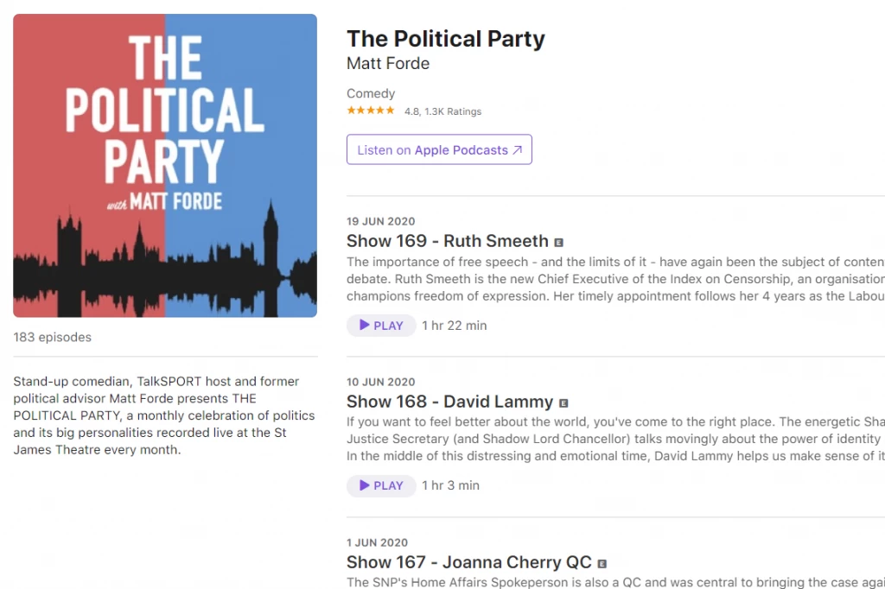Play Show 169 Ruth Smeeth episode
885x589 pixels.
[x=381, y=326]
